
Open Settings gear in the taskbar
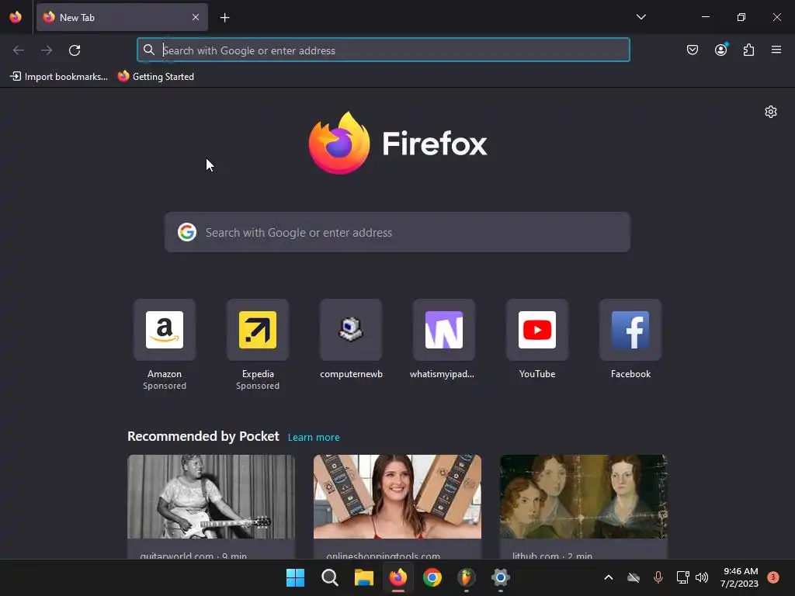pyautogui.click(x=501, y=577)
